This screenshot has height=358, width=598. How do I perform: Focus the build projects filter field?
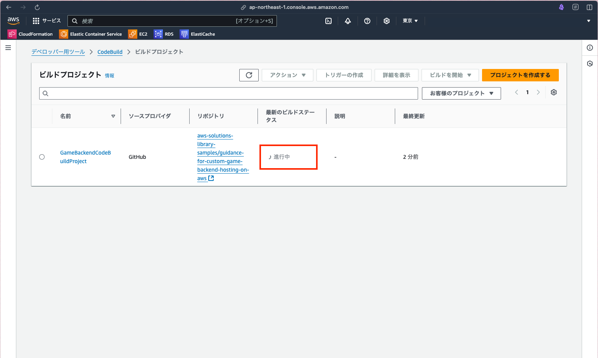(228, 93)
